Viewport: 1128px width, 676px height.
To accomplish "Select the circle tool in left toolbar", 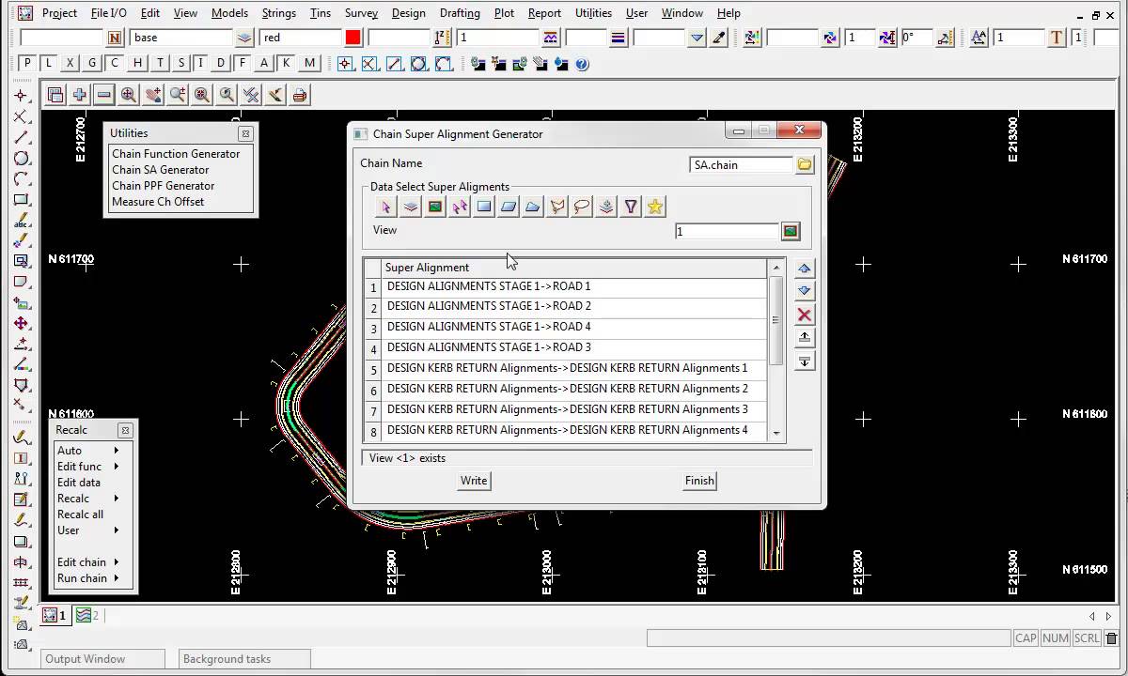I will [21, 159].
